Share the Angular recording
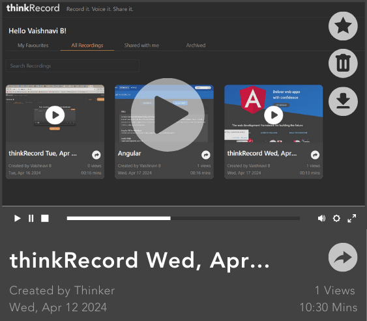Viewport: 367px width, 321px height. (206, 155)
